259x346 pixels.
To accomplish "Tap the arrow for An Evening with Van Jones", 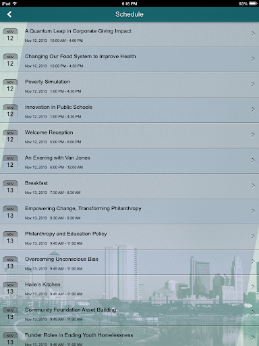I will point(253,160).
